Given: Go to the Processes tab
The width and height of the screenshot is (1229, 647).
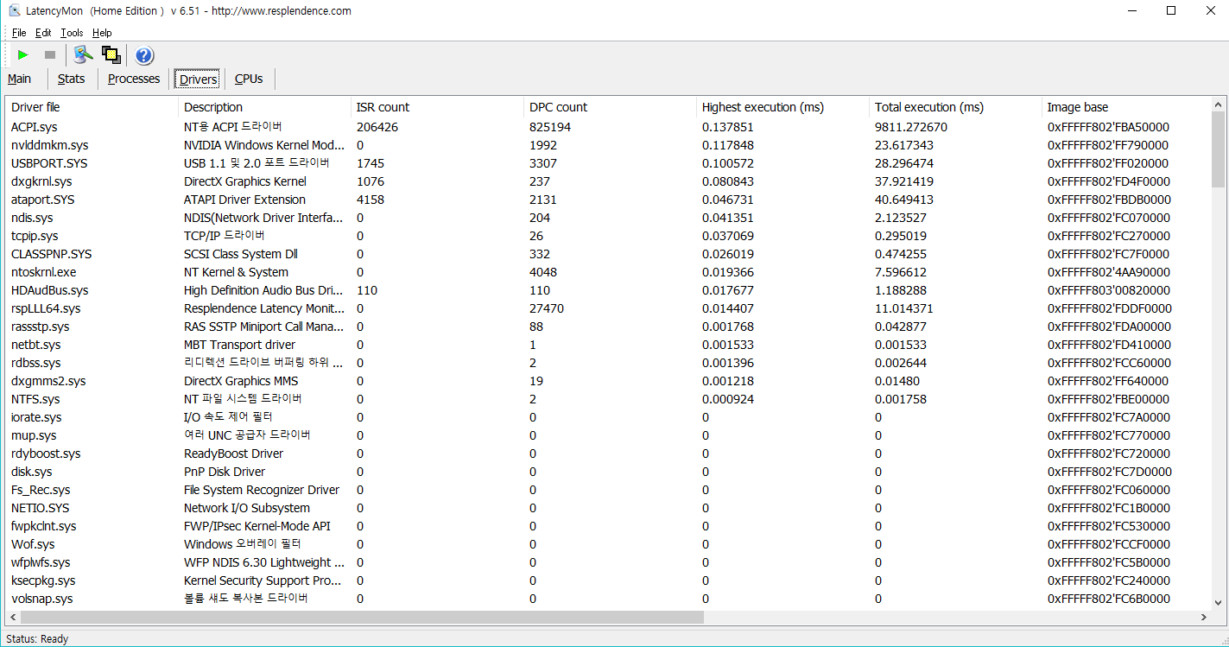Looking at the screenshot, I should click(x=134, y=79).
